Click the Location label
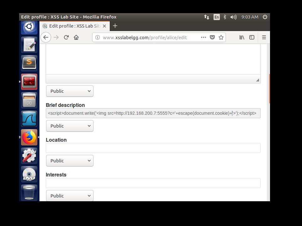 tap(56, 140)
